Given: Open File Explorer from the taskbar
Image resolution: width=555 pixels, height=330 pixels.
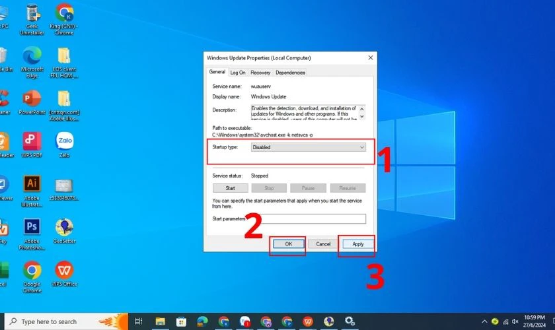Looking at the screenshot, I should point(161,321).
